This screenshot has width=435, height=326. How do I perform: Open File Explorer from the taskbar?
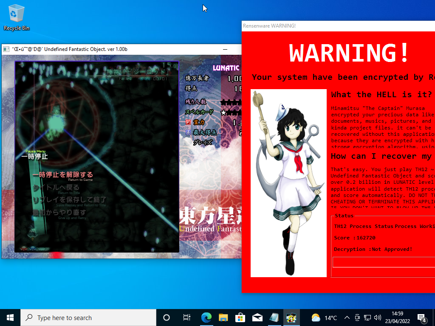click(x=223, y=318)
